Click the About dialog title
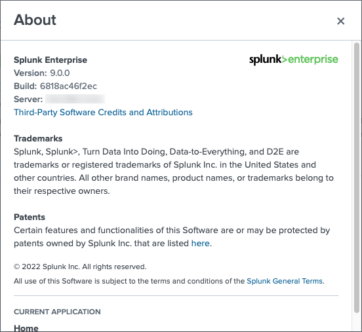The height and width of the screenshot is (332, 362). coord(35,20)
